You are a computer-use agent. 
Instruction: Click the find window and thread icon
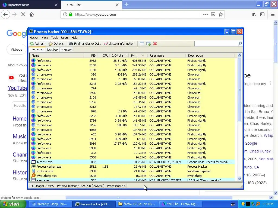tap(149, 44)
